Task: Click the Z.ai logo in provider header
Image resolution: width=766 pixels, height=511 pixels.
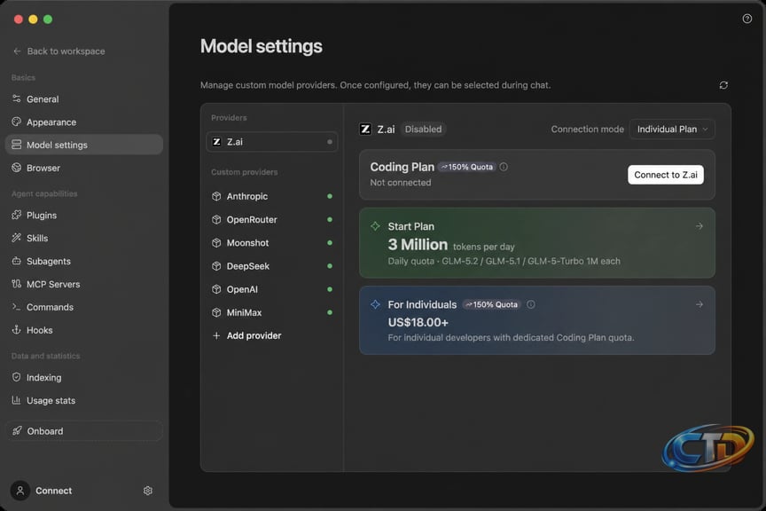Action: (x=365, y=130)
